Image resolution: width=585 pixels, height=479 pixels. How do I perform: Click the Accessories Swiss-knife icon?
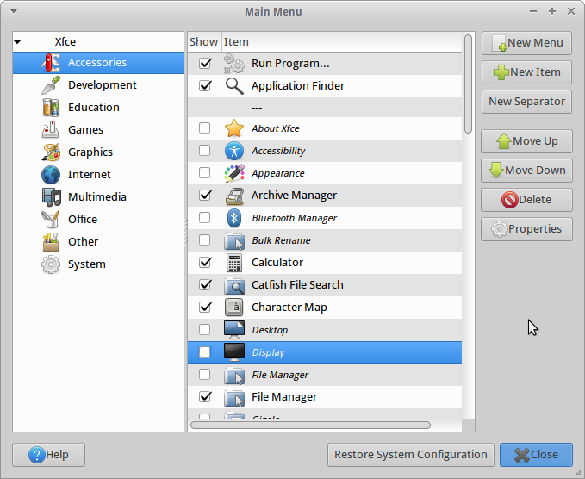point(51,63)
